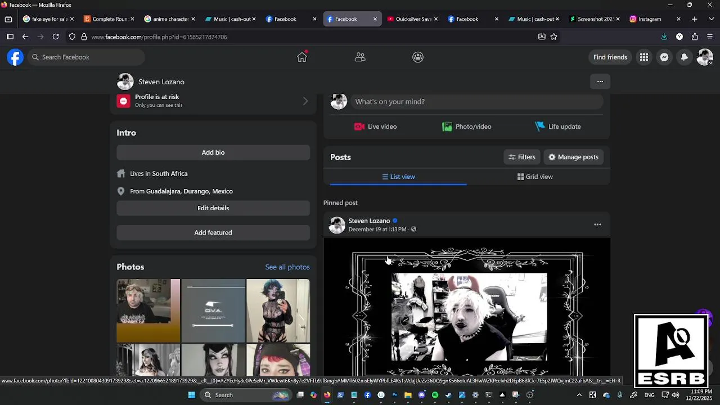List all tabs dropdown arrow
The width and height of the screenshot is (720, 405).
pyautogui.click(x=711, y=19)
